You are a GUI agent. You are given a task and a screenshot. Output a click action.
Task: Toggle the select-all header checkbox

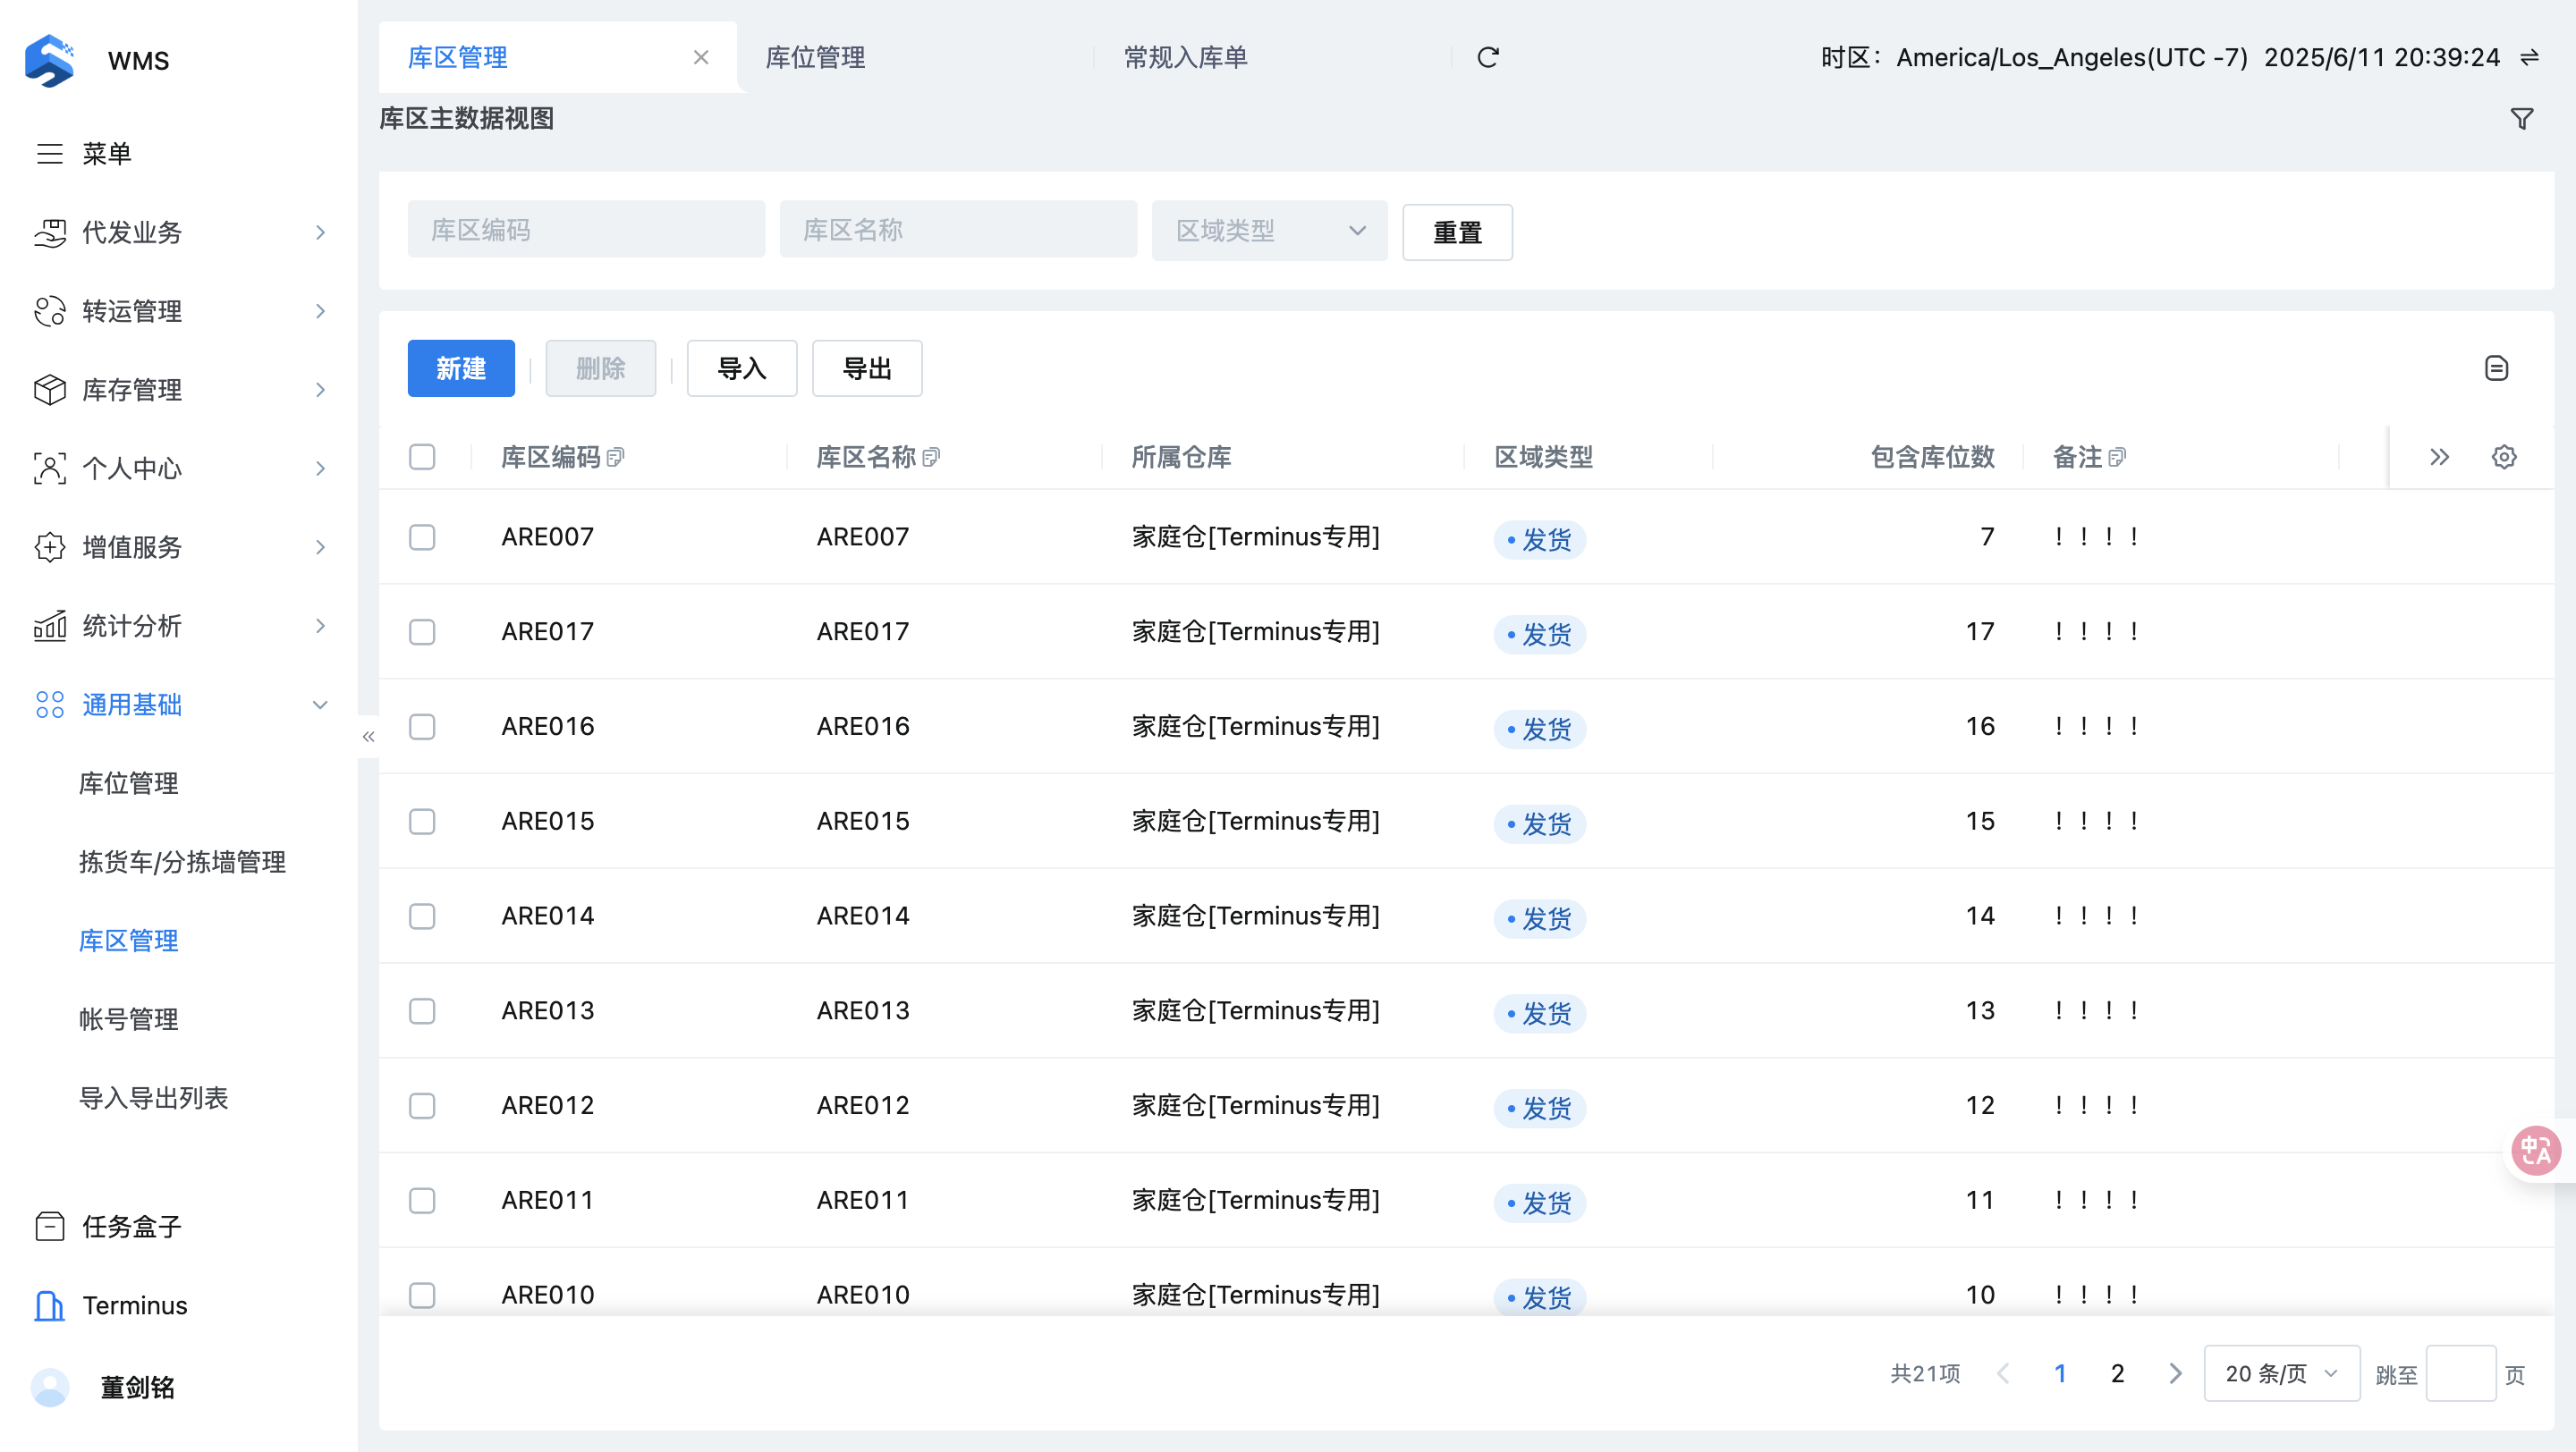(422, 457)
